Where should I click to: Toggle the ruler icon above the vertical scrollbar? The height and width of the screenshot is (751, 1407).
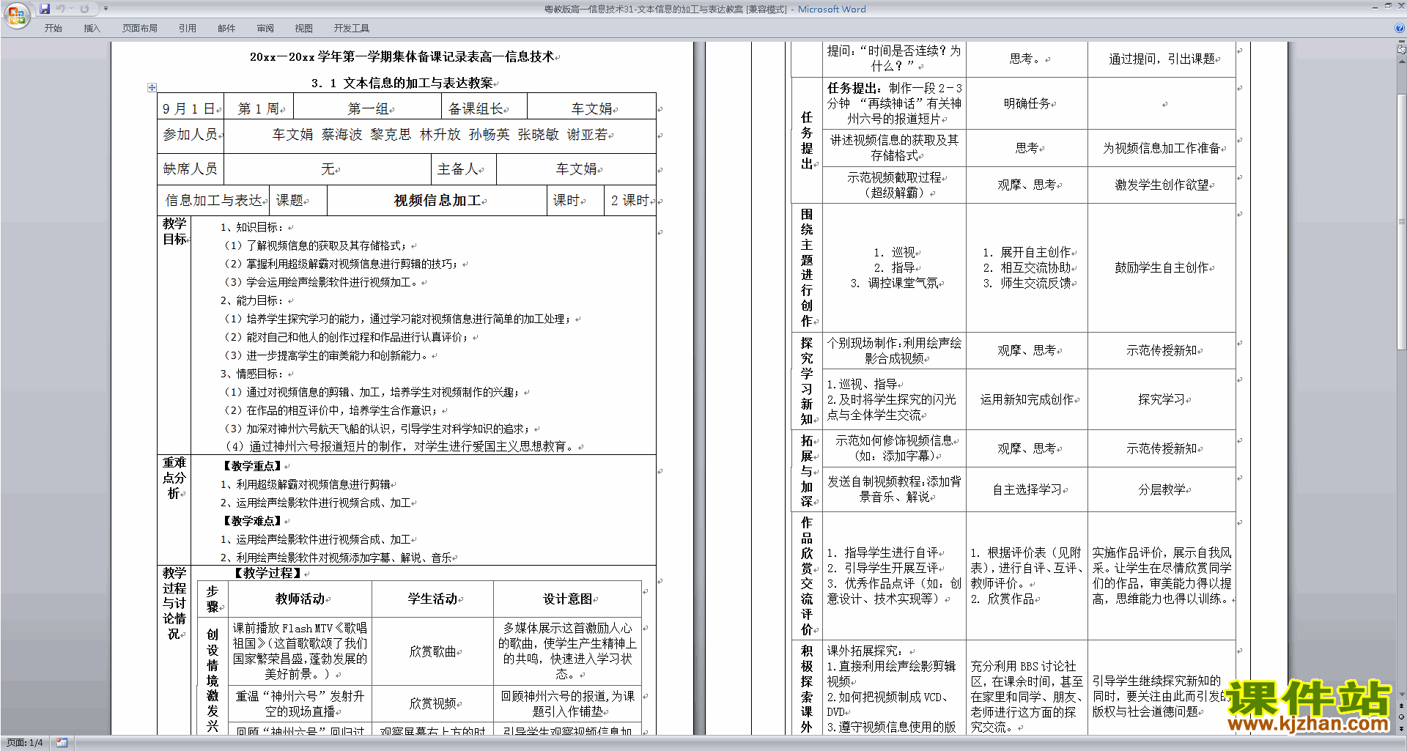tap(1402, 51)
